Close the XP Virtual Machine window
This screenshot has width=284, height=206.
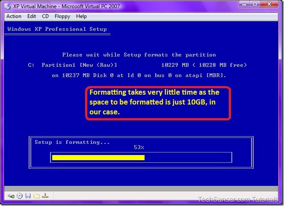pyautogui.click(x=269, y=4)
